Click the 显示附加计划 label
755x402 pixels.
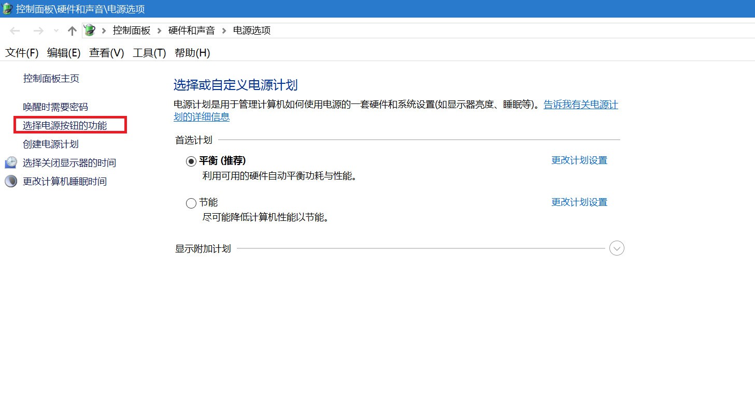(x=203, y=249)
